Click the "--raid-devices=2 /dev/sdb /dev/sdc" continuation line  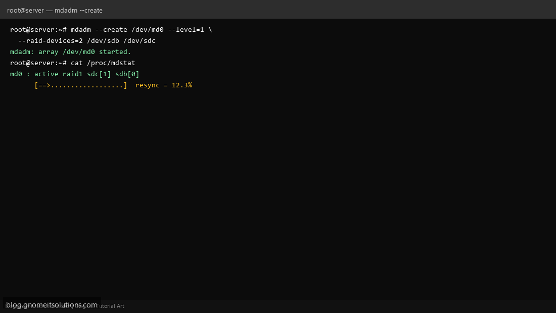pos(87,40)
